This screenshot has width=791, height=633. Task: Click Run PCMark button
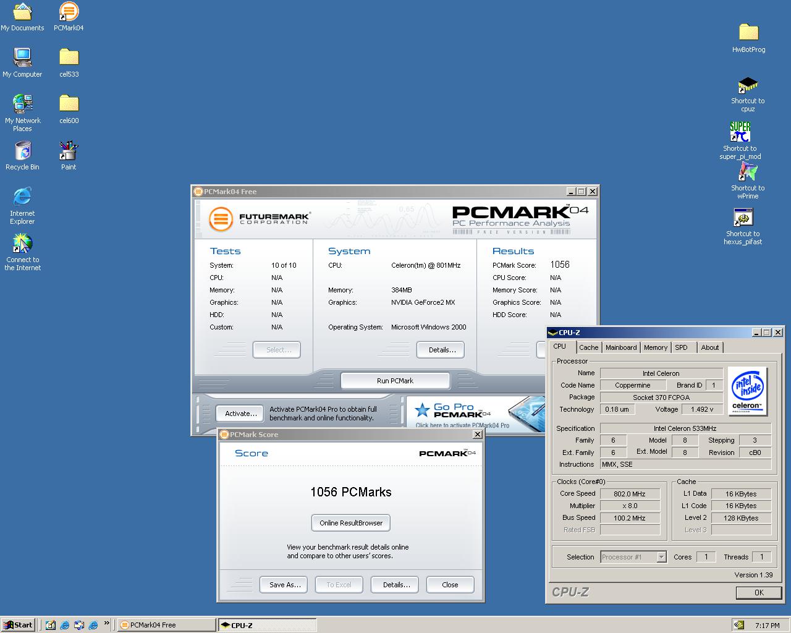pyautogui.click(x=395, y=381)
